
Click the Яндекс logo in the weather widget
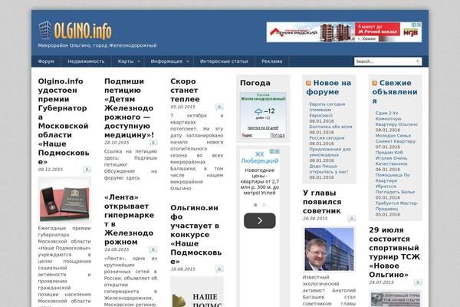247,135
